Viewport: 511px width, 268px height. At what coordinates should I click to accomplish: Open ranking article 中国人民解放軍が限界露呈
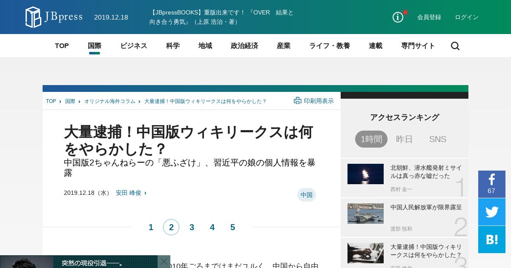(426, 207)
